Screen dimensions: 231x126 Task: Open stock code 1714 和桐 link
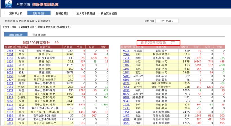point(126,58)
